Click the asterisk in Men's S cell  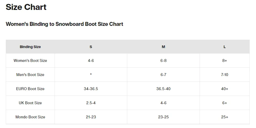coord(91,74)
